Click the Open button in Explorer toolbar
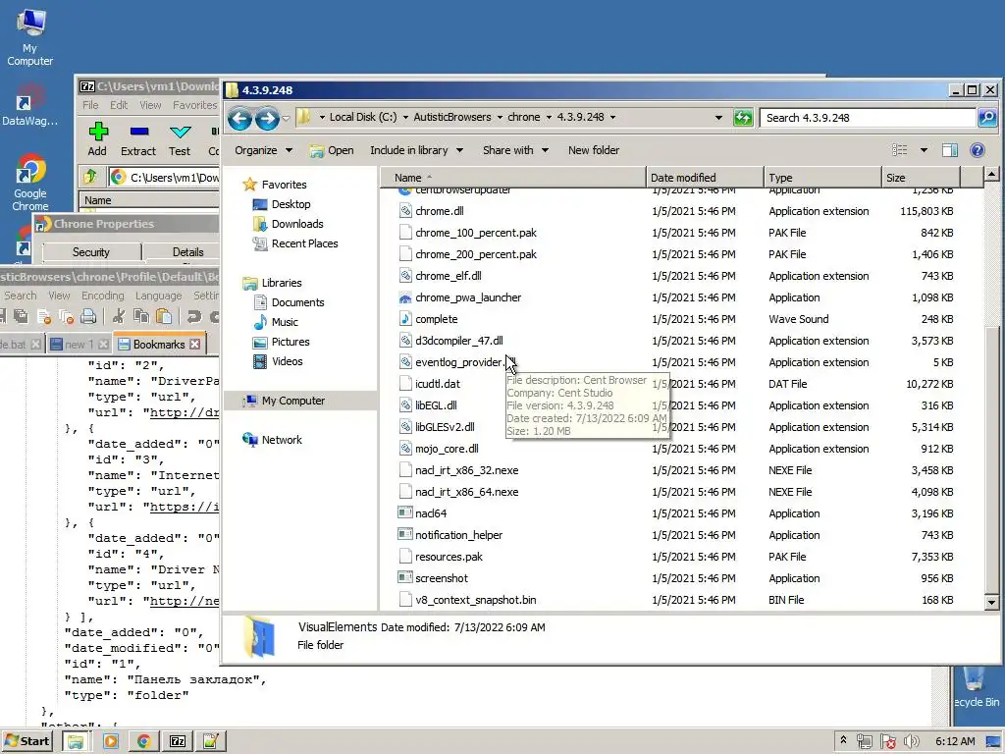 pos(332,150)
